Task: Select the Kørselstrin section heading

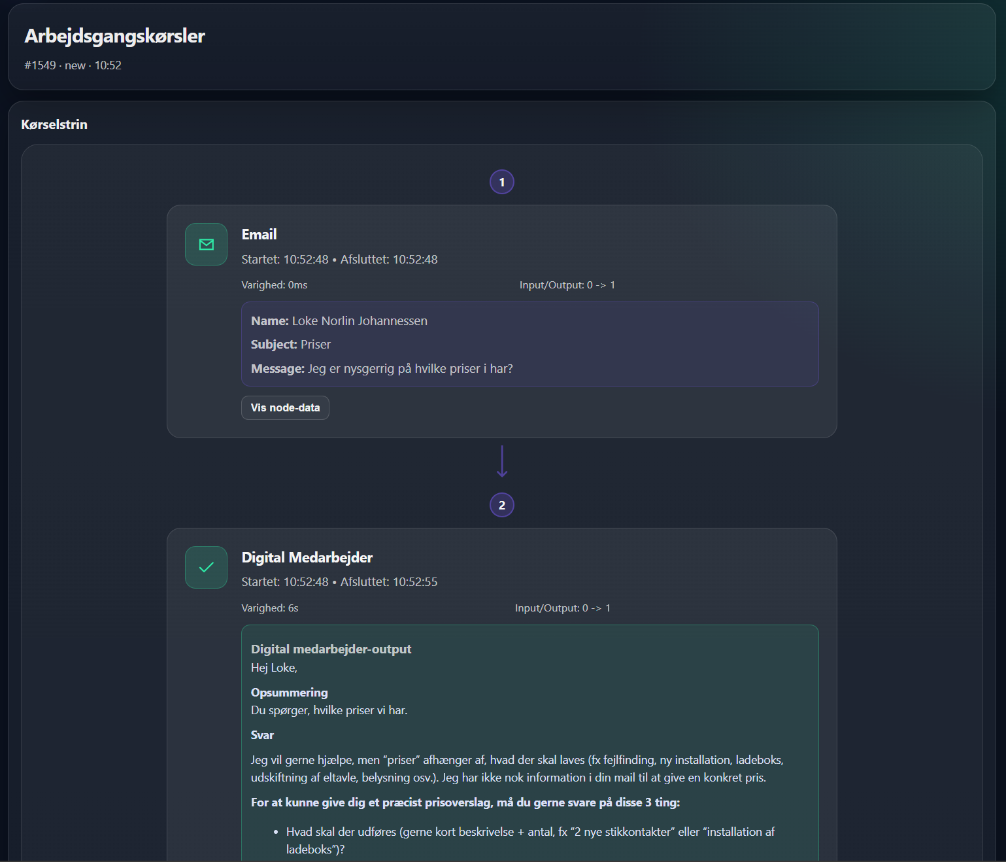Action: pyautogui.click(x=54, y=124)
